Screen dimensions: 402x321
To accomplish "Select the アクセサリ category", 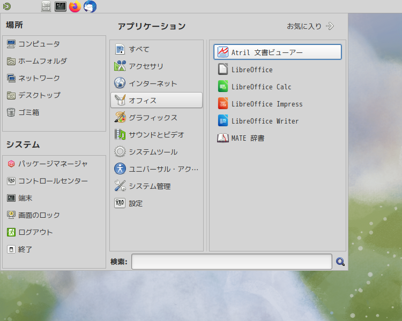I will 157,66.
